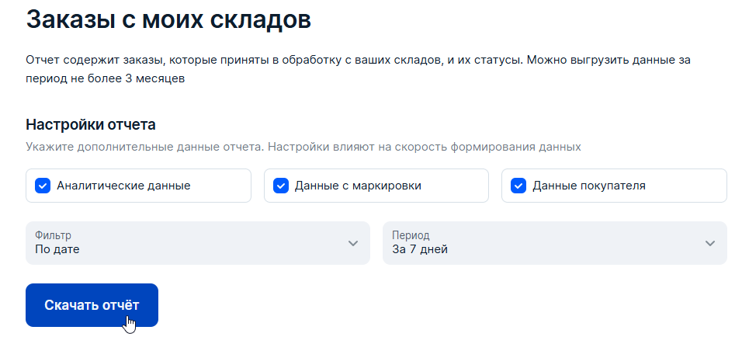Select the 'По дате' filter value
Viewport: 749px width, 337px height.
point(57,250)
